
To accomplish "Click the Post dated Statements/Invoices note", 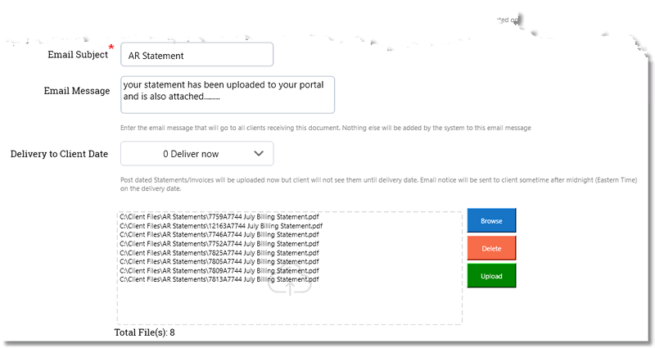I will (379, 184).
